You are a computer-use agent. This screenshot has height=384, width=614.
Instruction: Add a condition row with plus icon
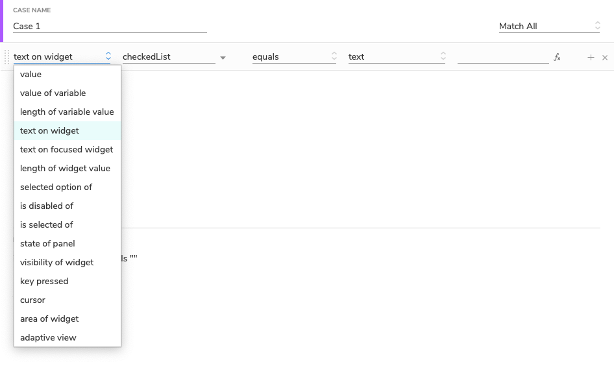591,57
